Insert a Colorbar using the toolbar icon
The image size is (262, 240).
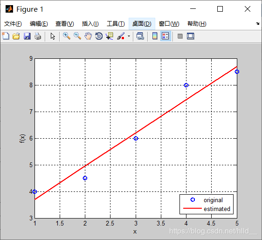[155, 36]
